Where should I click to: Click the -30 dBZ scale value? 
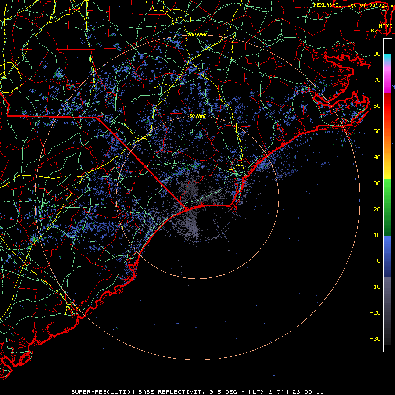pyautogui.click(x=375, y=339)
